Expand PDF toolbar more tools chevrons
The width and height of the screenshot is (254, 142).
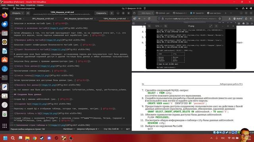click(x=252, y=24)
